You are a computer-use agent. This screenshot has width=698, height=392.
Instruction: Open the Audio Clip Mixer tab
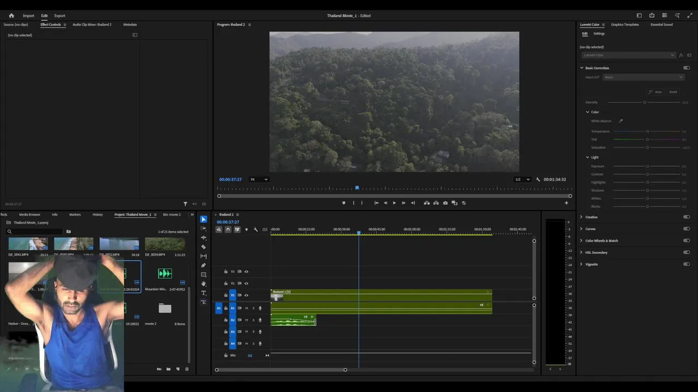tap(92, 24)
